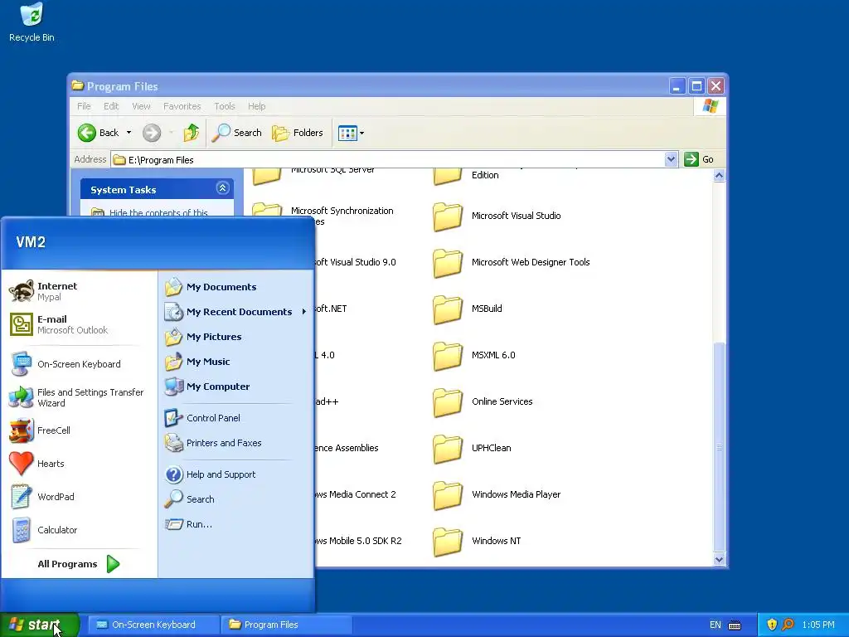Click Mobile 5.0 SDK R2 folder label
849x637 pixels.
pyautogui.click(x=358, y=541)
